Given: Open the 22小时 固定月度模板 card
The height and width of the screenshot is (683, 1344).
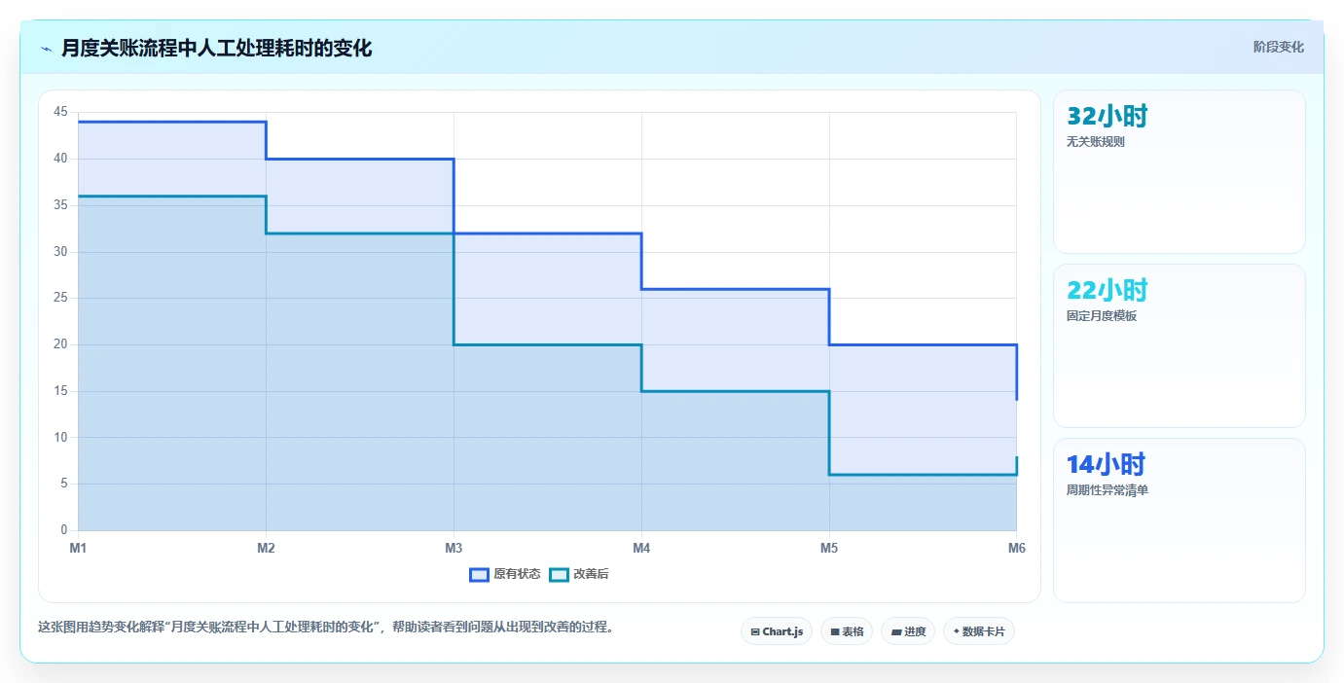Looking at the screenshot, I should click(x=1180, y=345).
